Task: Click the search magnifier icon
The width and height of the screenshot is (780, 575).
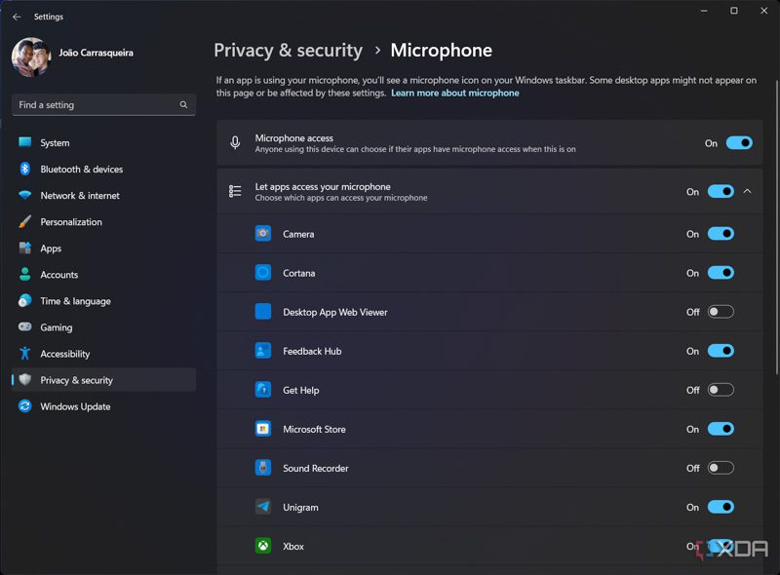Action: coord(183,105)
